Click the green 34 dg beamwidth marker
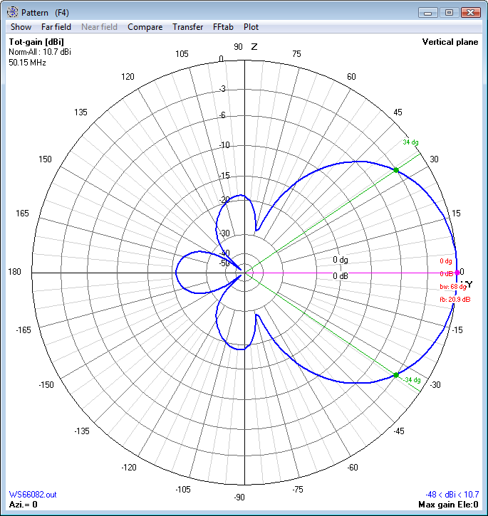 [x=396, y=171]
